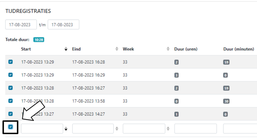Sort by Eind column arrow
The width and height of the screenshot is (257, 139).
click(117, 49)
